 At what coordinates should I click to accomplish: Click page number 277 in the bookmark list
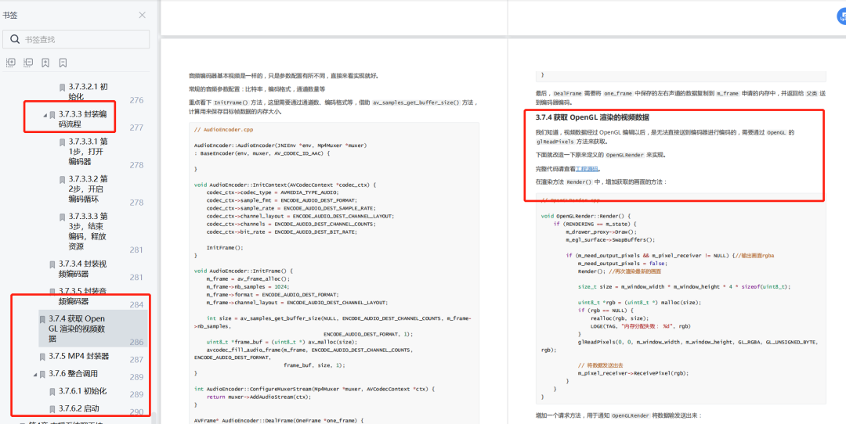[136, 128]
